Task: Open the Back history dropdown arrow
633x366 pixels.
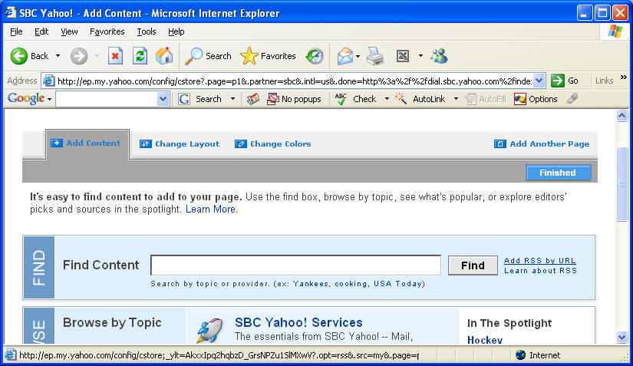Action: click(58, 56)
